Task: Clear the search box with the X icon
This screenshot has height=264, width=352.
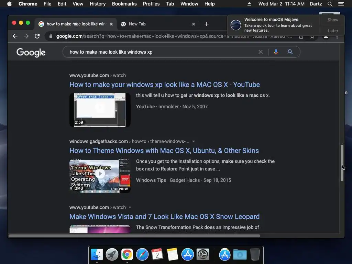Action: tap(261, 52)
